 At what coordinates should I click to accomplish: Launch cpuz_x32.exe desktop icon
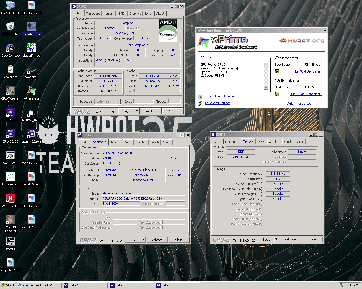pos(31,136)
